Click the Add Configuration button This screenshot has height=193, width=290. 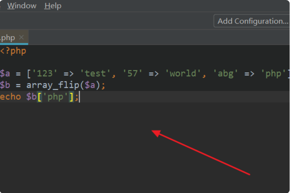[252, 21]
